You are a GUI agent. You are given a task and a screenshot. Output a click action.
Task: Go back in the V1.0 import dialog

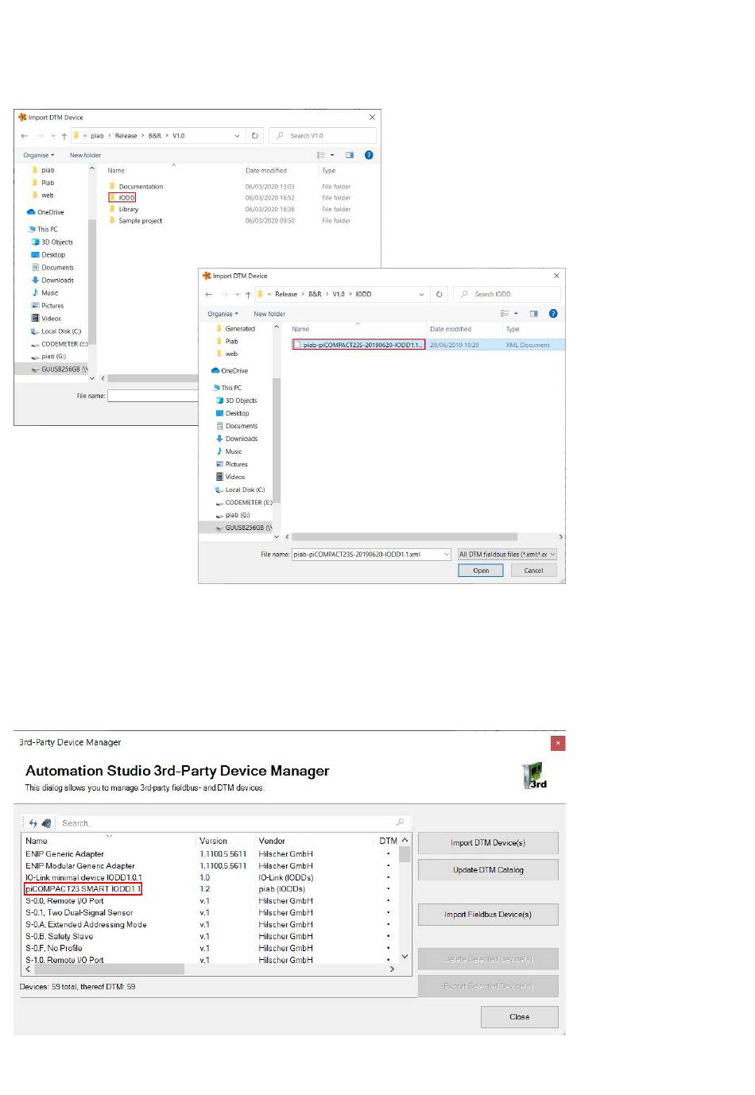(24, 136)
